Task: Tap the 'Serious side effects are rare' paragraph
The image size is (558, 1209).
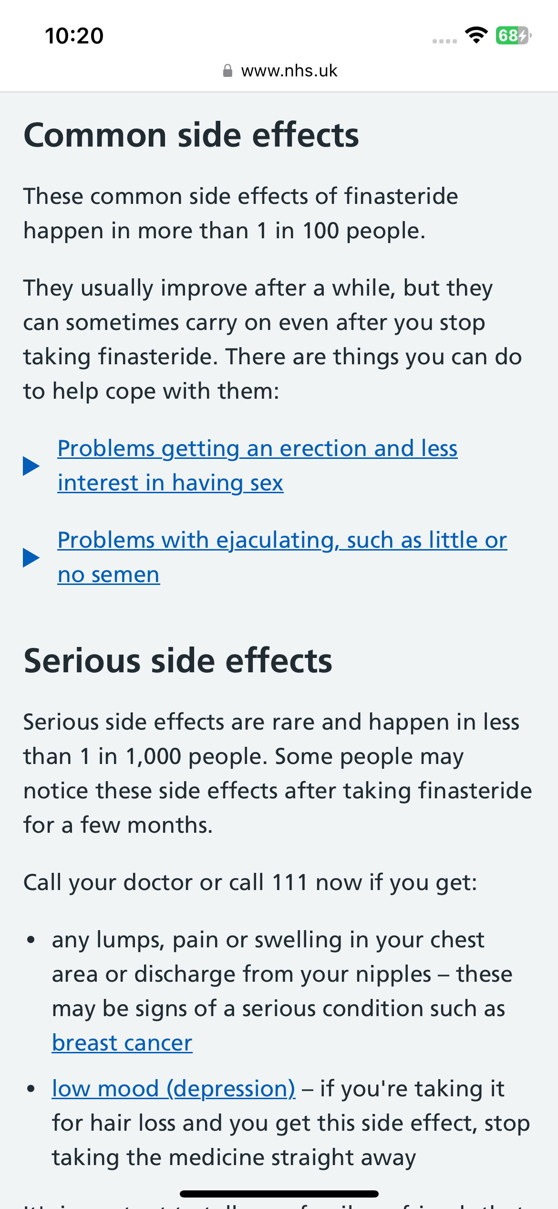Action: point(277,774)
